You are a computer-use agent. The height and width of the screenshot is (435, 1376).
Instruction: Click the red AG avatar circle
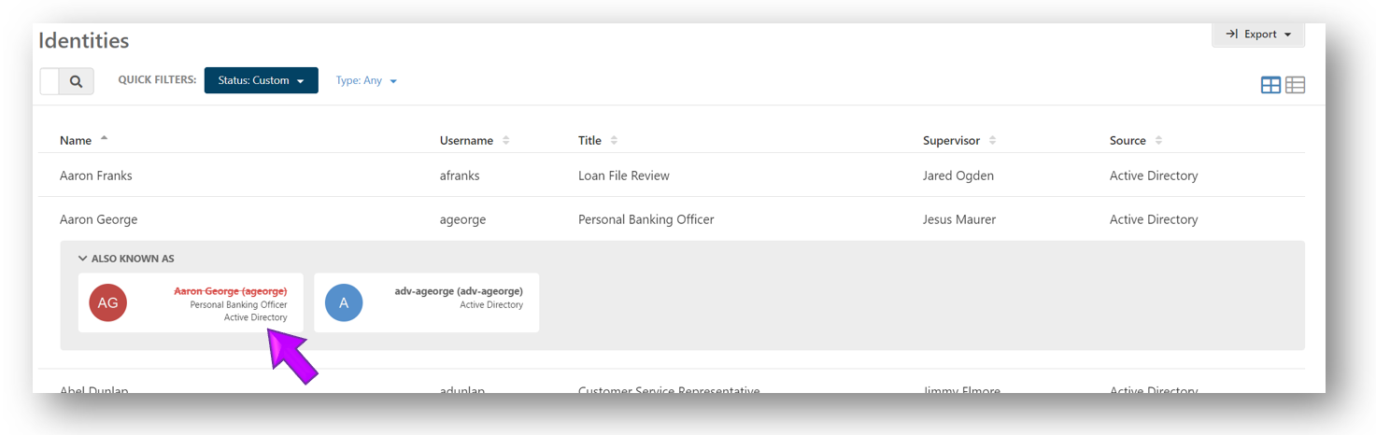pos(107,302)
